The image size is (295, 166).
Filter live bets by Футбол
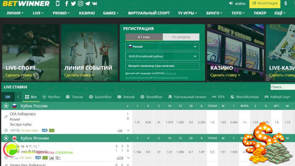click(x=51, y=97)
